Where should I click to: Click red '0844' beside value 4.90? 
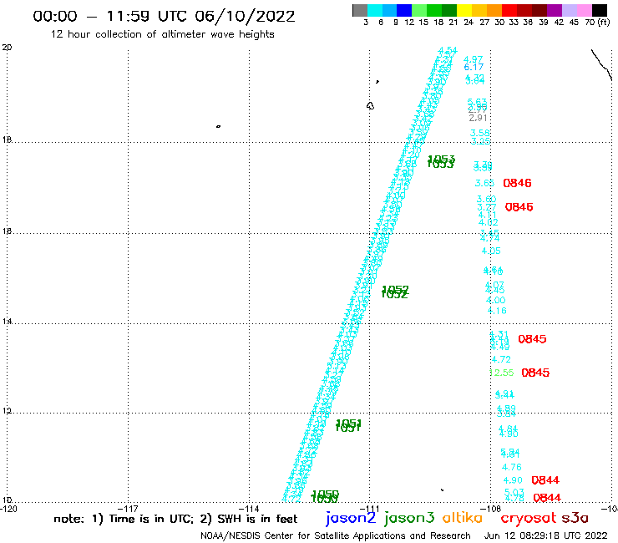click(545, 480)
